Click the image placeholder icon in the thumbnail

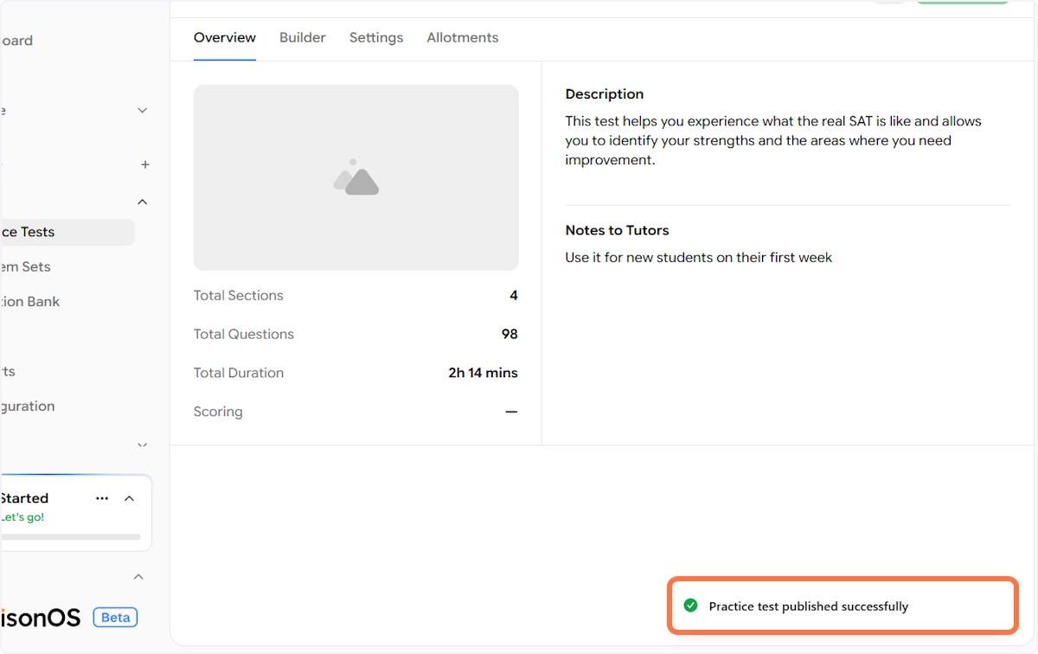356,177
